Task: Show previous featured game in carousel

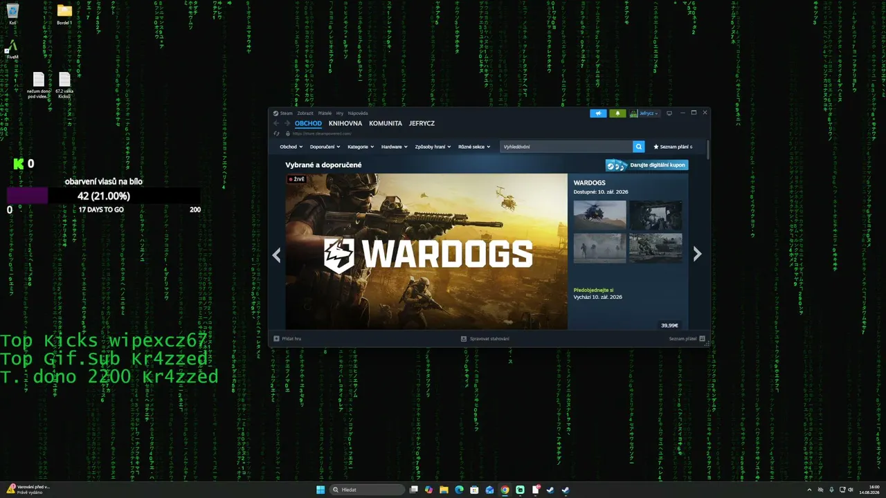Action: [276, 255]
